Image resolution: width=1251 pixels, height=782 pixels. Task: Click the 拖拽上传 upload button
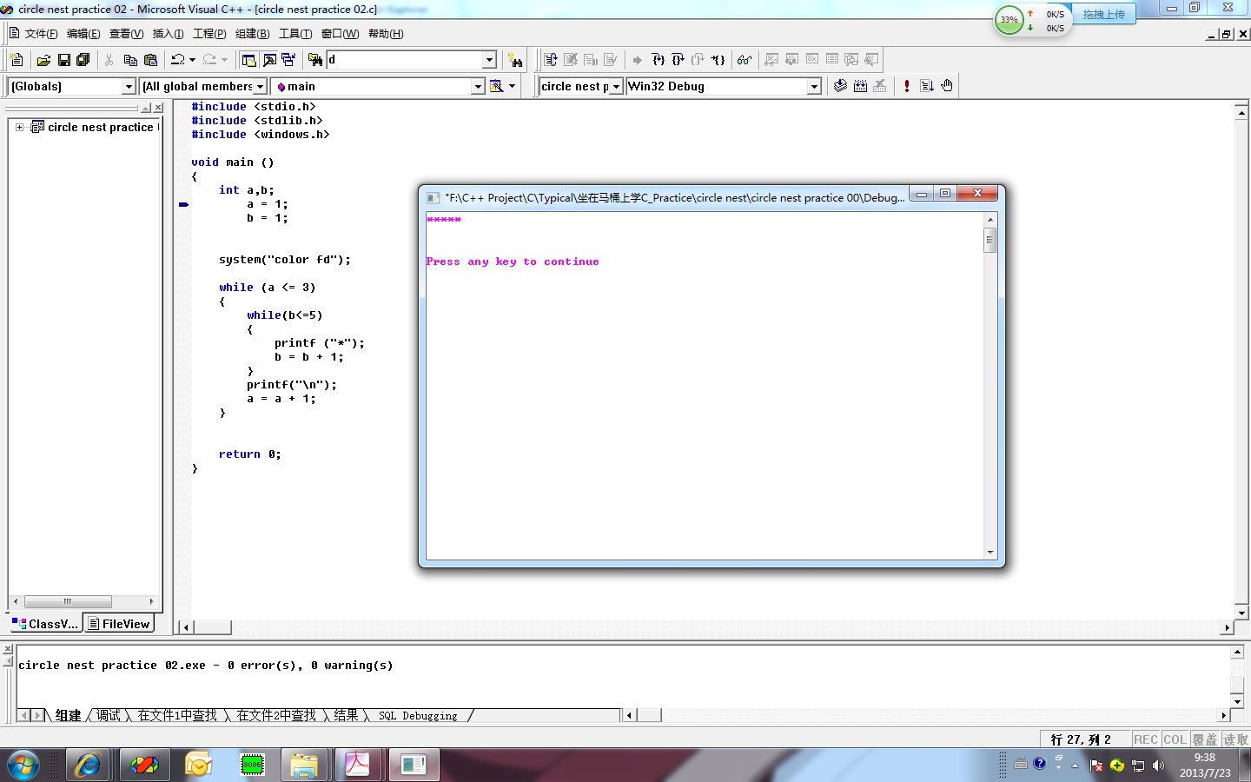tap(1103, 14)
